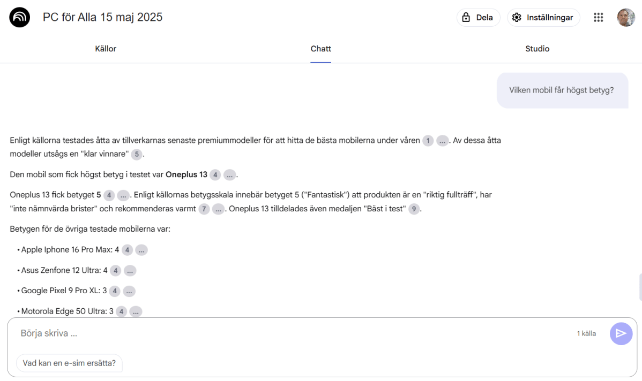
Task: Select the Chatt tab
Action: click(320, 49)
